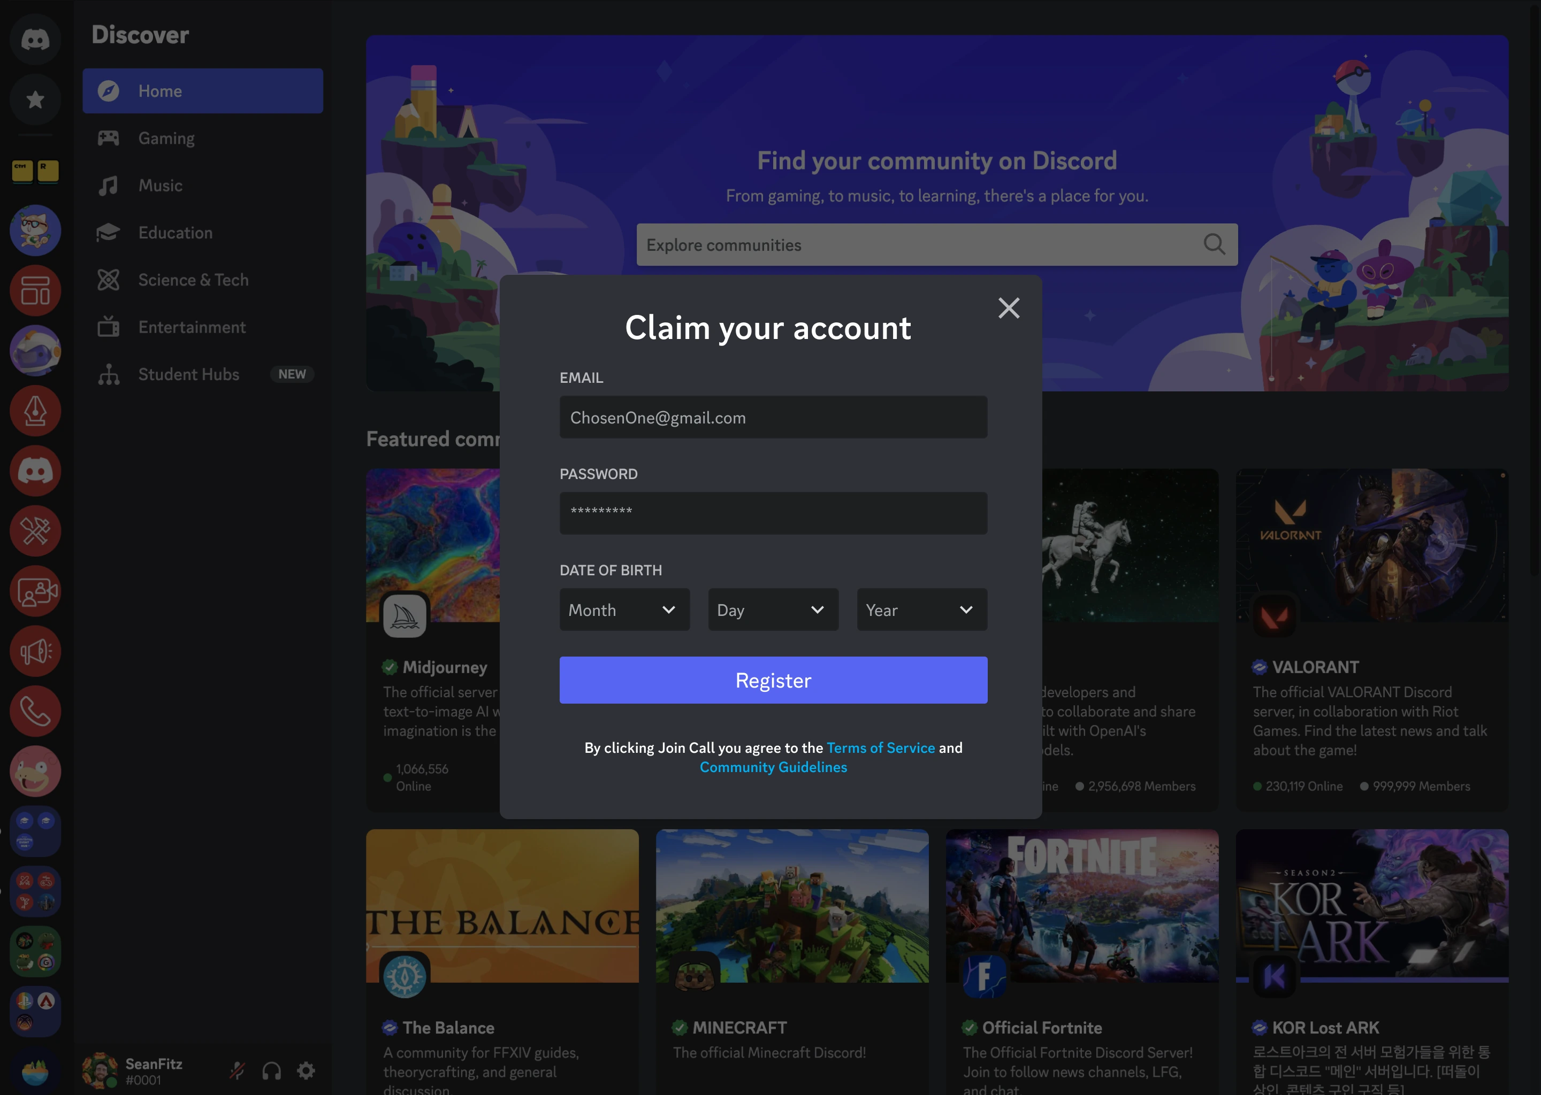Open the cat with glasses server
This screenshot has width=1541, height=1095.
[35, 230]
